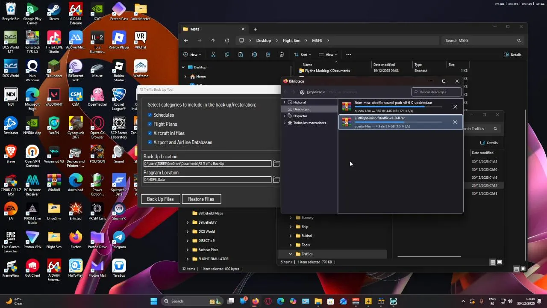
Task: Add a new Explorer tab
Action: coord(256,29)
